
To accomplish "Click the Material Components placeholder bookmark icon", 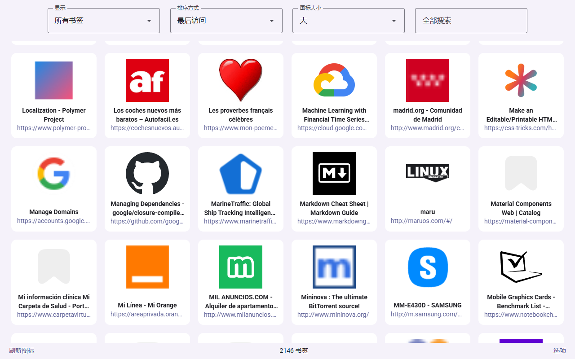I will click(521, 174).
